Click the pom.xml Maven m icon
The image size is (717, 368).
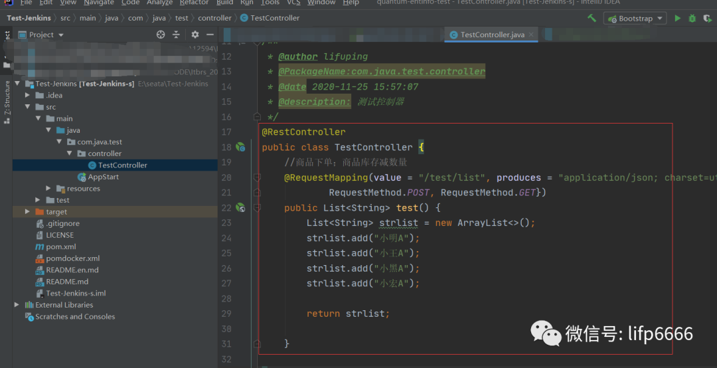pyautogui.click(x=39, y=246)
